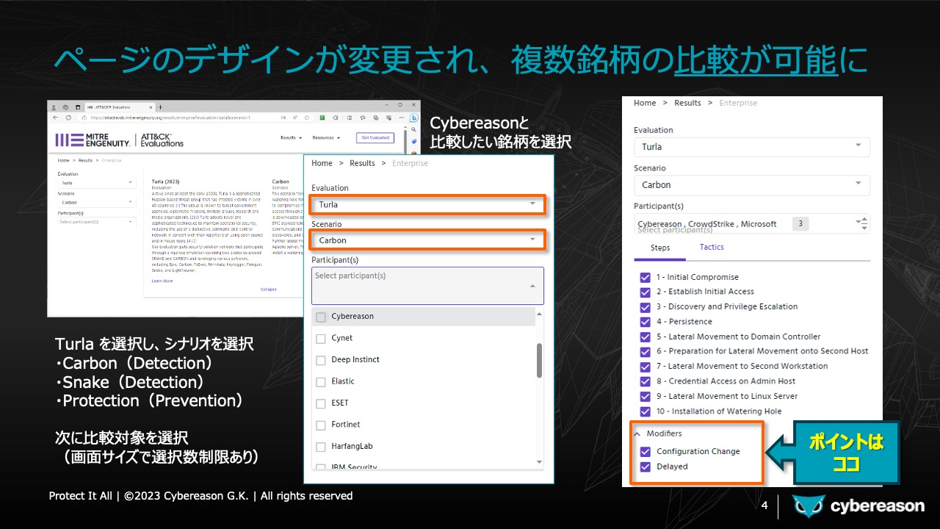The image size is (940, 529).
Task: Click the participant list scrollbar thumb
Action: pyautogui.click(x=540, y=360)
